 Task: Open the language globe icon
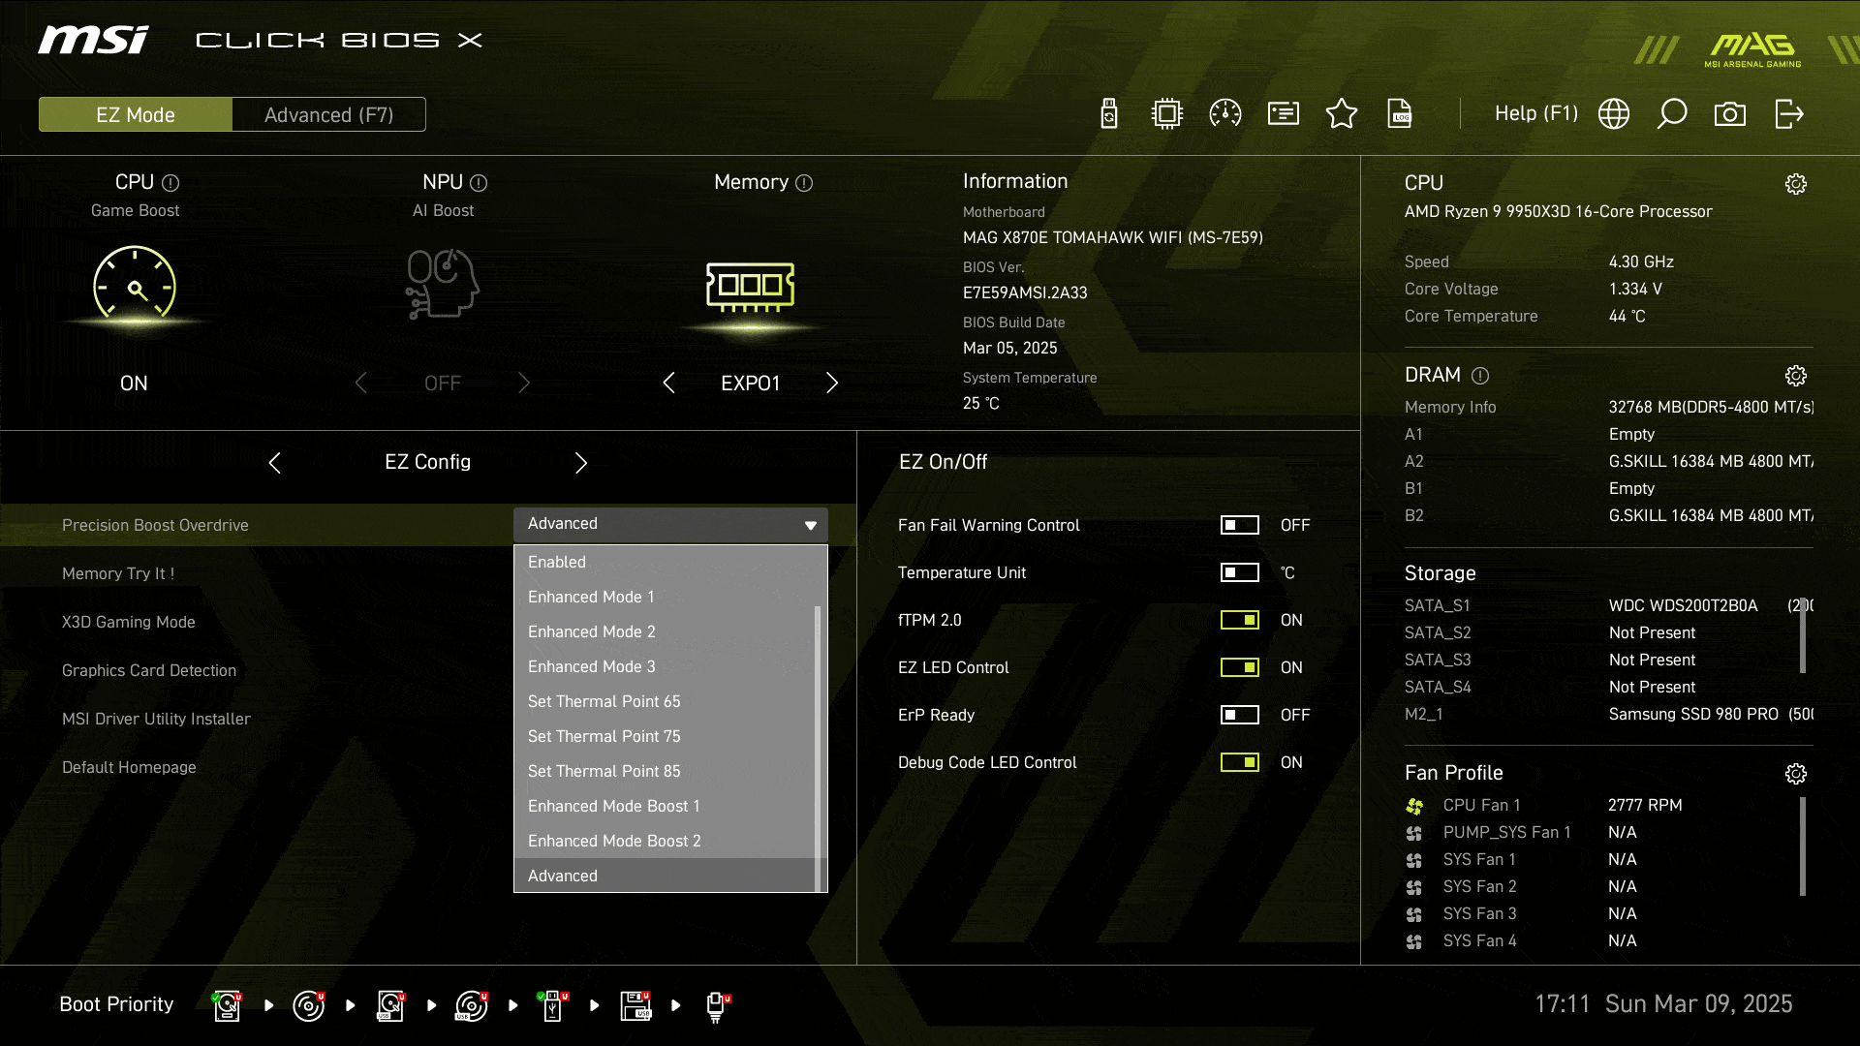[1614, 113]
